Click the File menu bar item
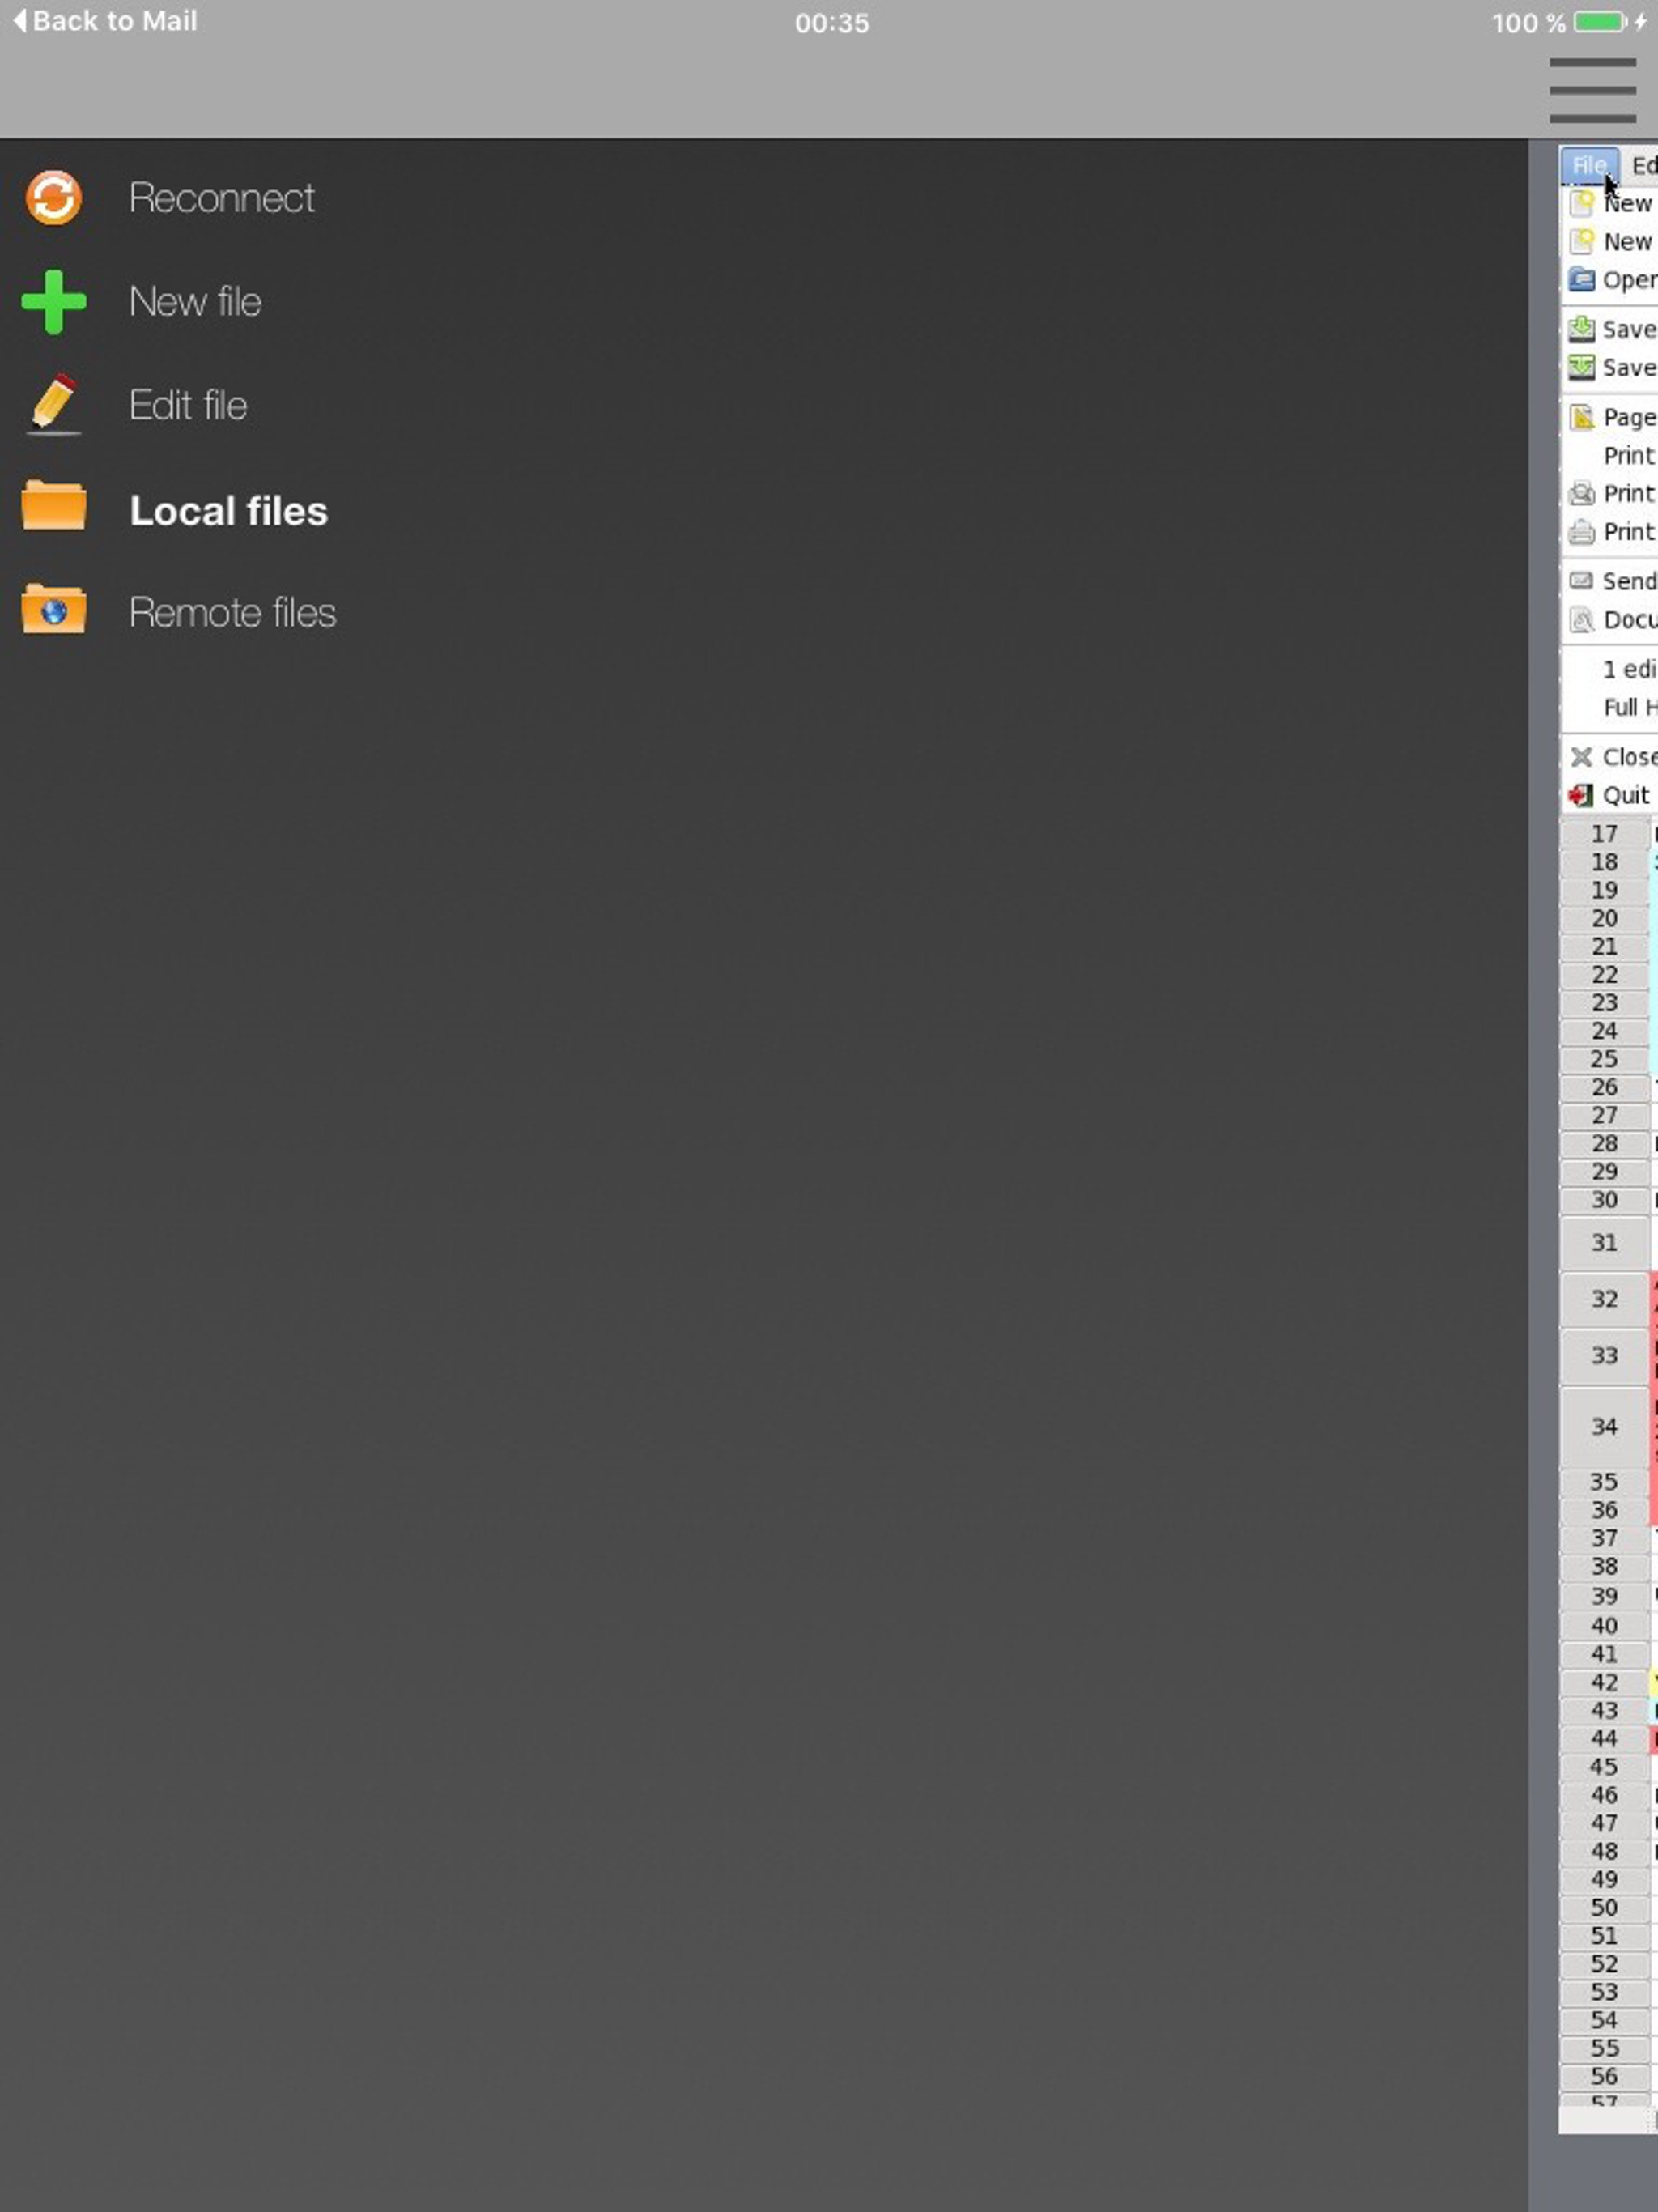Image resolution: width=1658 pixels, height=2212 pixels. pyautogui.click(x=1588, y=165)
